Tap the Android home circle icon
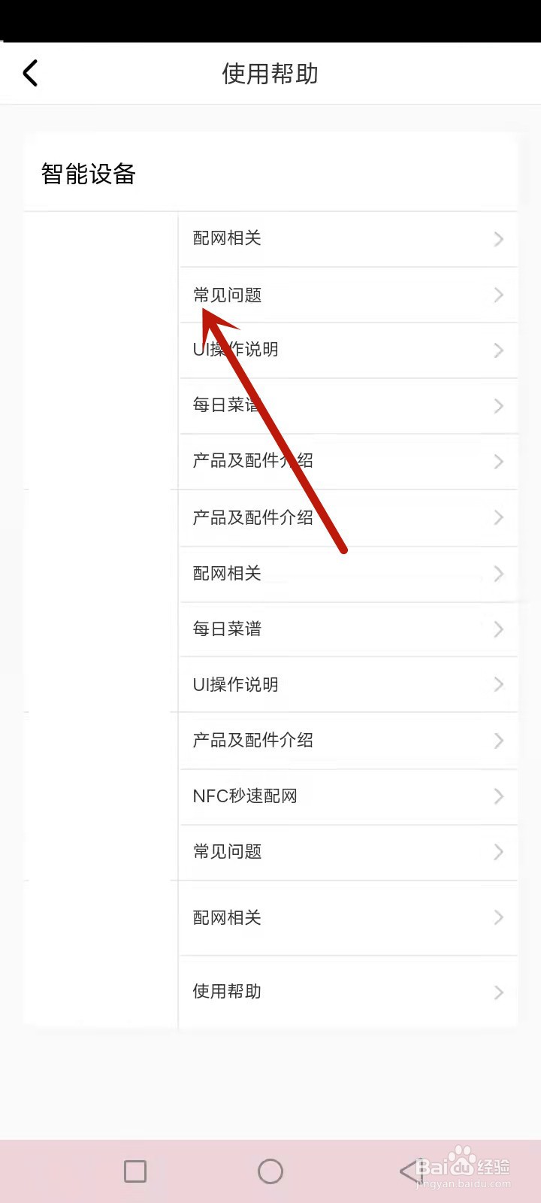This screenshot has height=1203, width=541. [x=270, y=1171]
